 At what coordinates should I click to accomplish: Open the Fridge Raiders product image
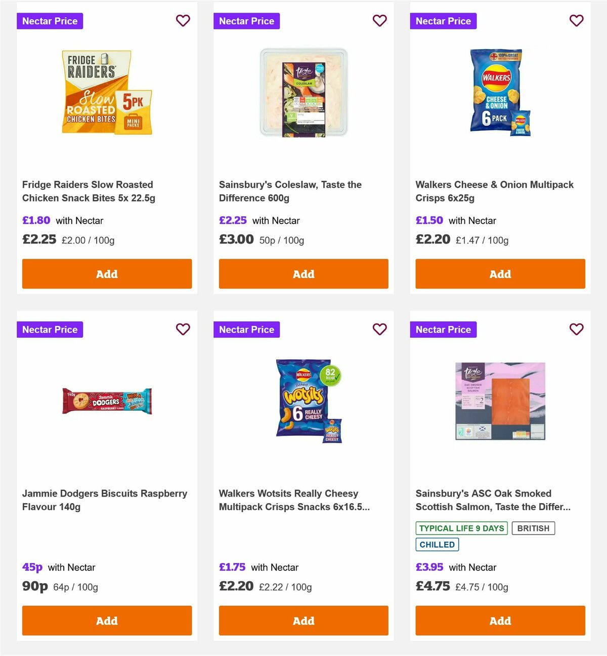[106, 93]
